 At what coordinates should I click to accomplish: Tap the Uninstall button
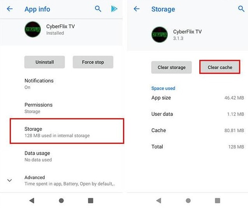(45, 62)
